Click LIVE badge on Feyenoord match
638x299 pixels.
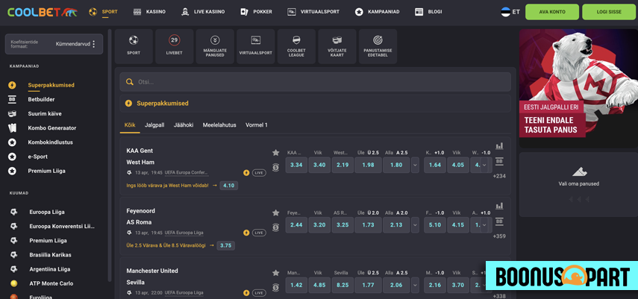[259, 233]
